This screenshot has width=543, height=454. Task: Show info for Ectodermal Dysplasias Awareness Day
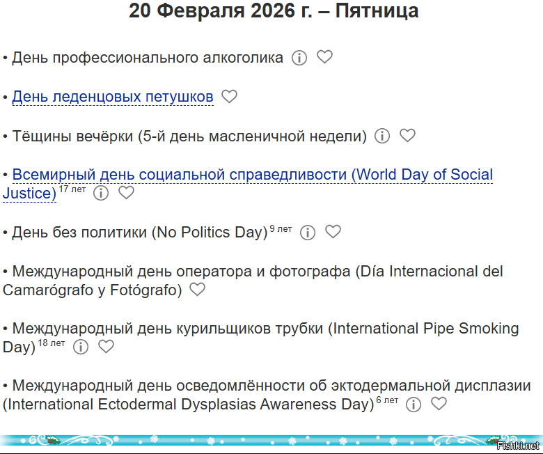(414, 405)
